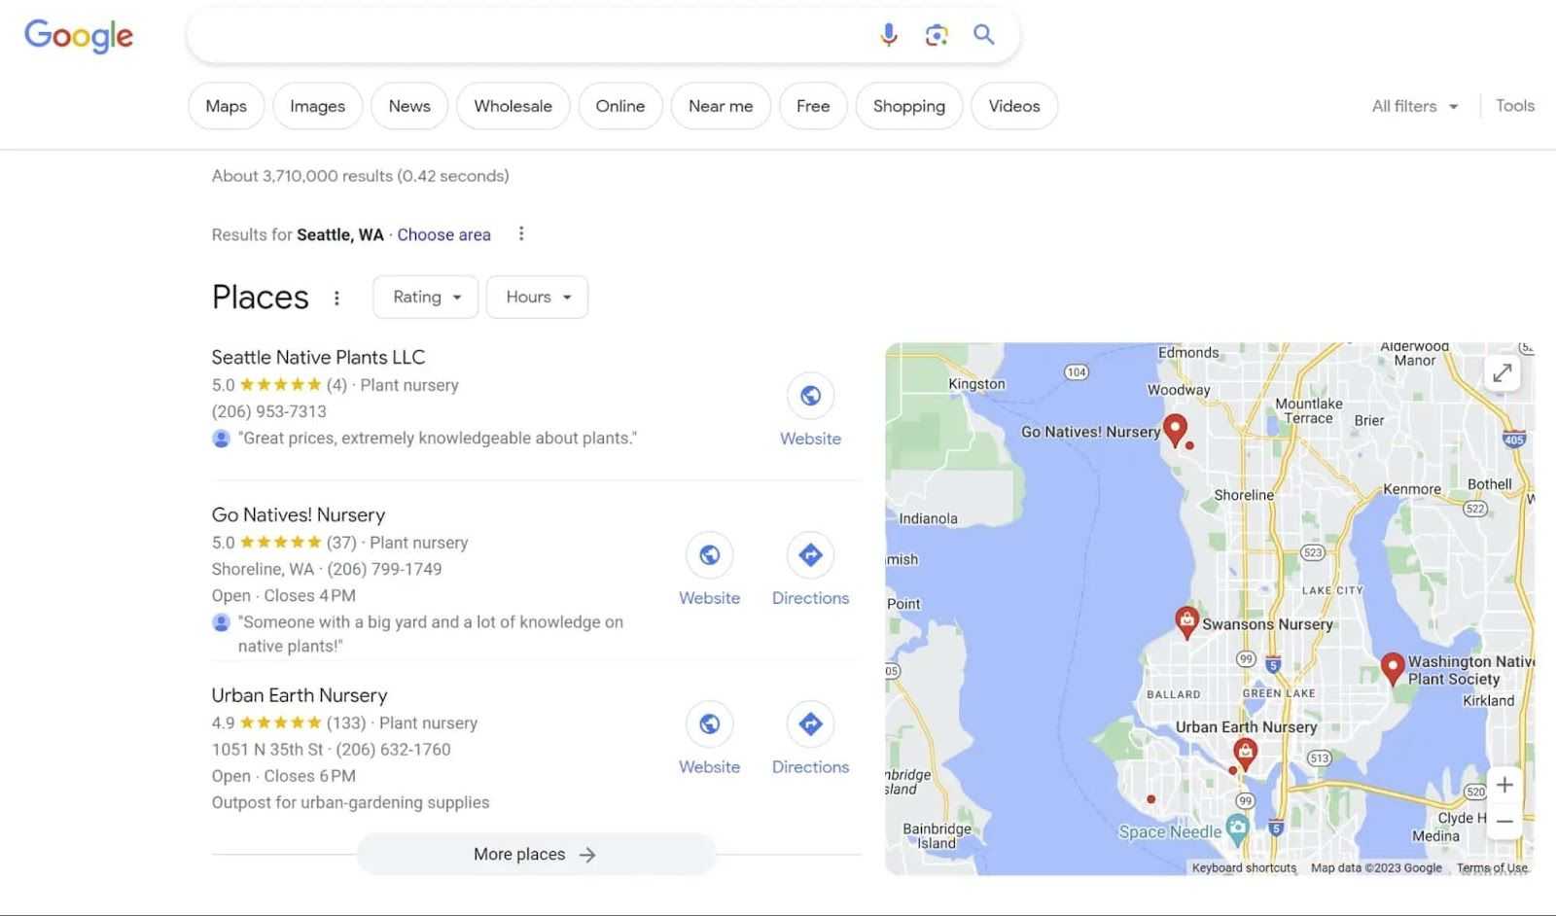1556x916 pixels.
Task: Open the Tools option
Action: (x=1515, y=106)
